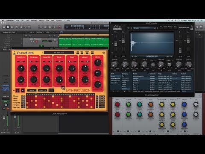Toggle the sync button beside sequencer play
The image size is (205, 154).
18,90
